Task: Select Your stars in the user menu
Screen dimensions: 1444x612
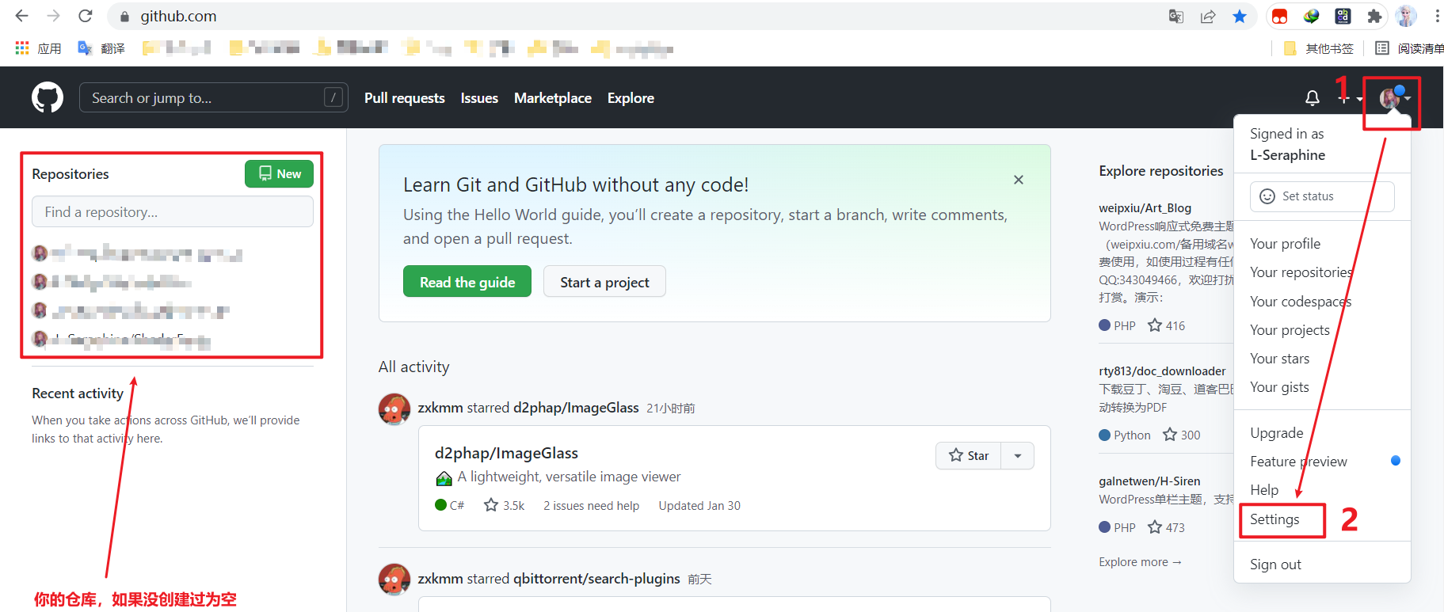Action: point(1322,359)
